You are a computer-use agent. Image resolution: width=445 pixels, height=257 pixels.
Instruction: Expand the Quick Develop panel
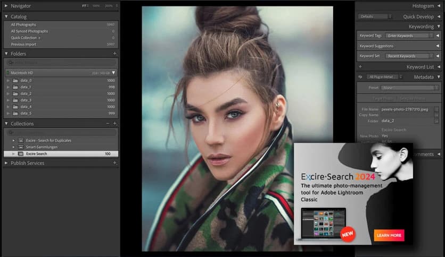tap(439, 16)
